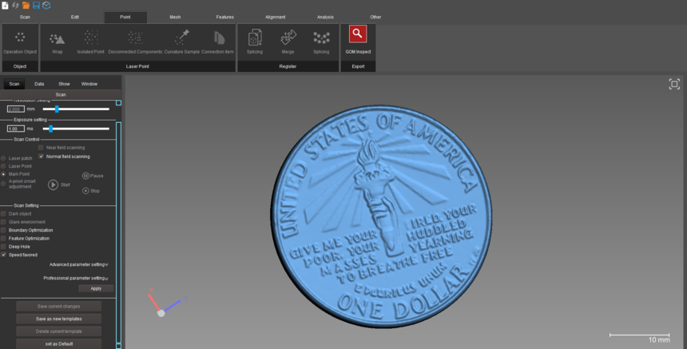Save project with the blue floppy icon
The image size is (687, 349).
36,6
